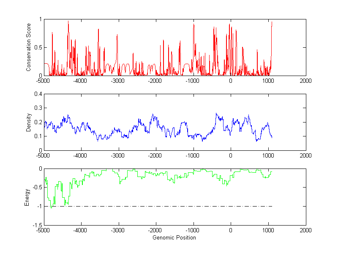Screen dimensions: 338x253
Task: Select the dash-dot threshold line at -1
Action: 169,206
